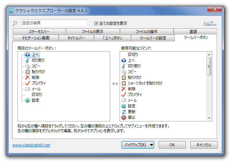Switch to 「上へ」ボタン tab
This screenshot has height=163, width=231.
(112, 38)
